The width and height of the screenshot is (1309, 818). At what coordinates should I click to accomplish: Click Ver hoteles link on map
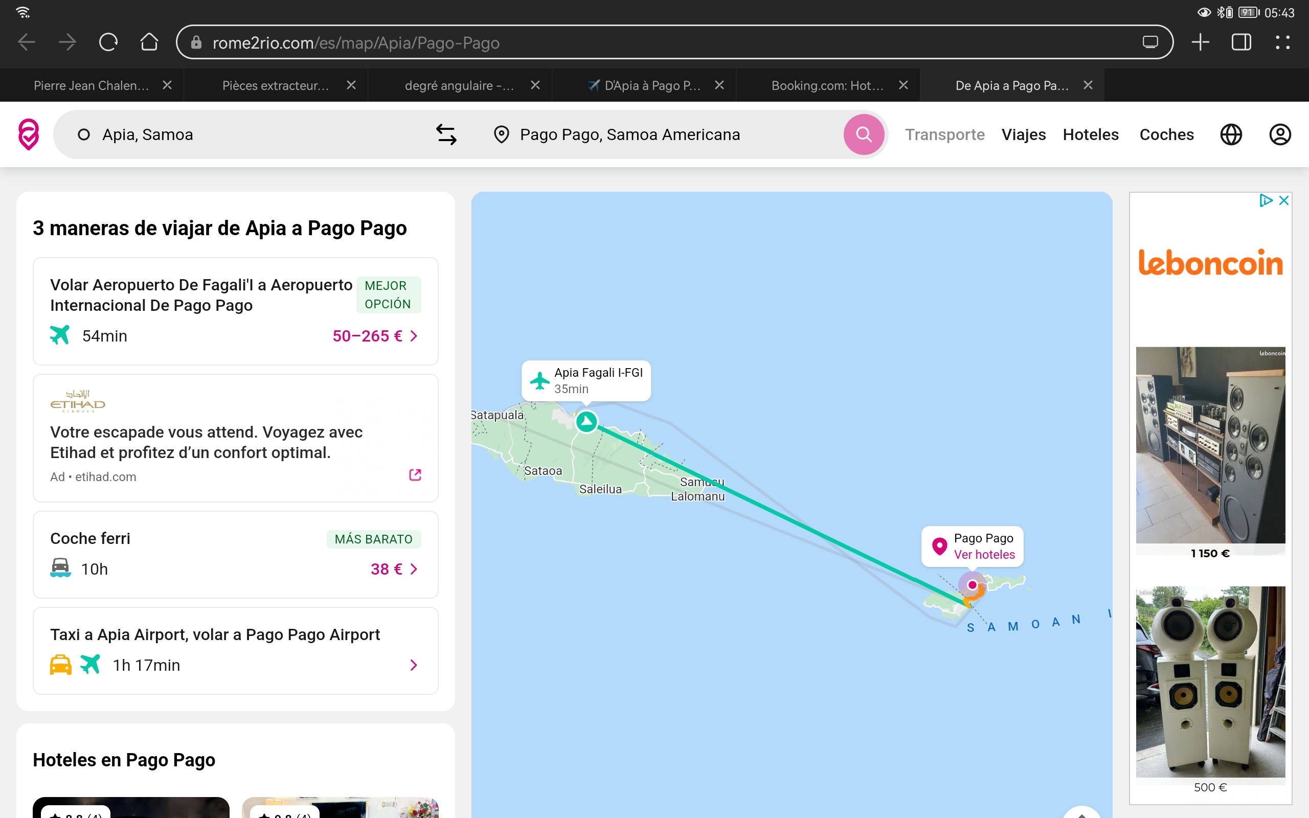pos(984,555)
